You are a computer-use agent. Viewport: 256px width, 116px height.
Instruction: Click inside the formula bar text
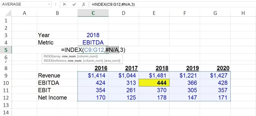tap(158, 4)
